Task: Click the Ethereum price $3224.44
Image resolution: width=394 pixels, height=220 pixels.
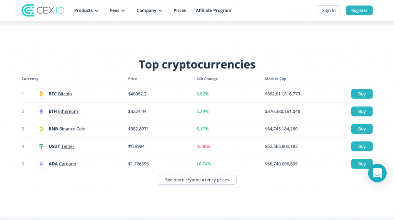Action: (x=137, y=112)
